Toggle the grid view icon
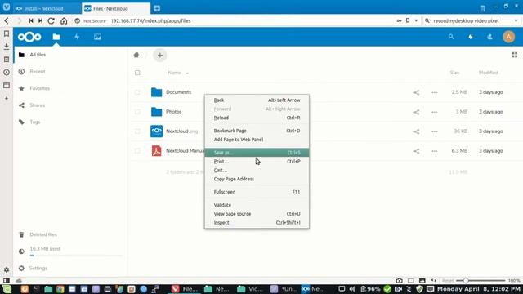523x294 pixels. pyautogui.click(x=514, y=55)
